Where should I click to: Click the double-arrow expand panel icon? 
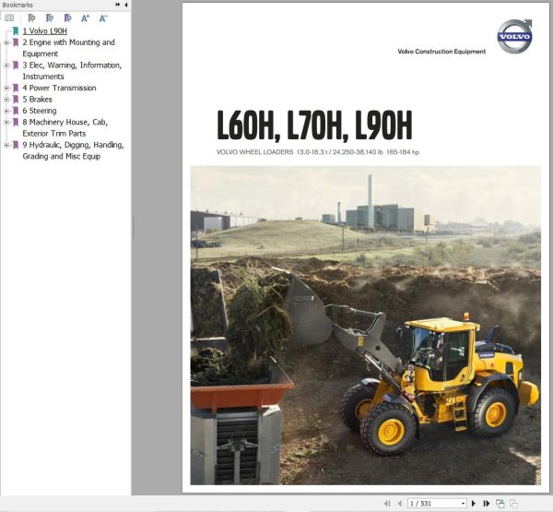118,5
